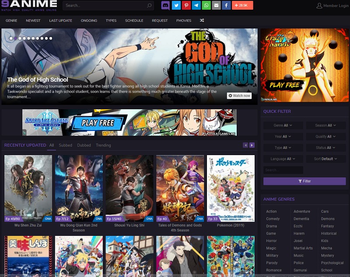The height and width of the screenshot is (277, 350).
Task: Switch to the Dubbed tab
Action: pyautogui.click(x=84, y=145)
